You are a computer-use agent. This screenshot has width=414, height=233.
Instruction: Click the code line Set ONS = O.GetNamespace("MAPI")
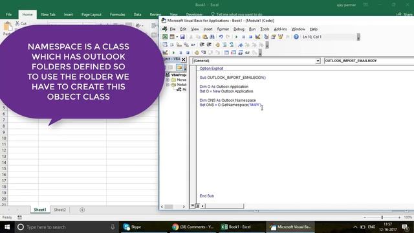click(230, 105)
